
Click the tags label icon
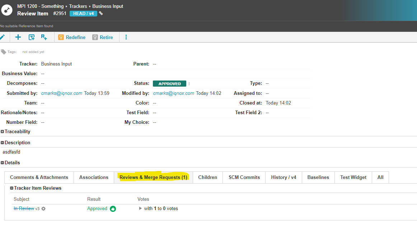coord(4,52)
